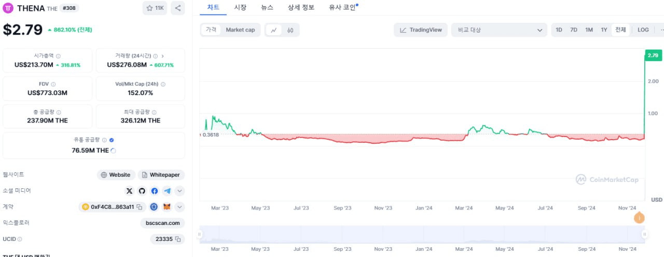Open the 비교 대상 comparison dropdown

tap(499, 30)
